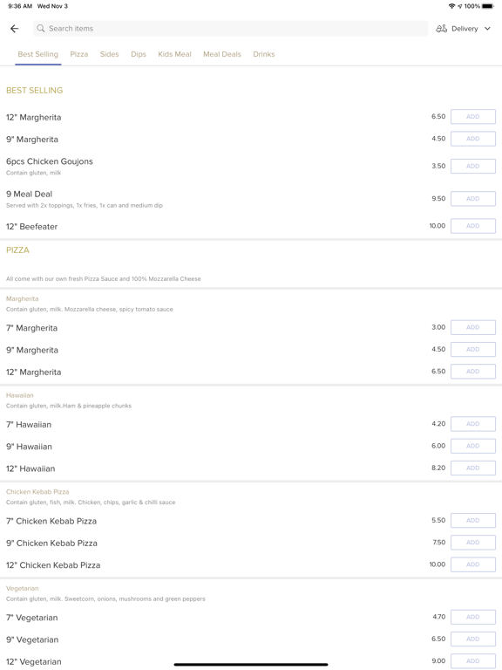The width and height of the screenshot is (502, 670).
Task: Add the 7" Vegetarian pizza
Action: pos(473,617)
